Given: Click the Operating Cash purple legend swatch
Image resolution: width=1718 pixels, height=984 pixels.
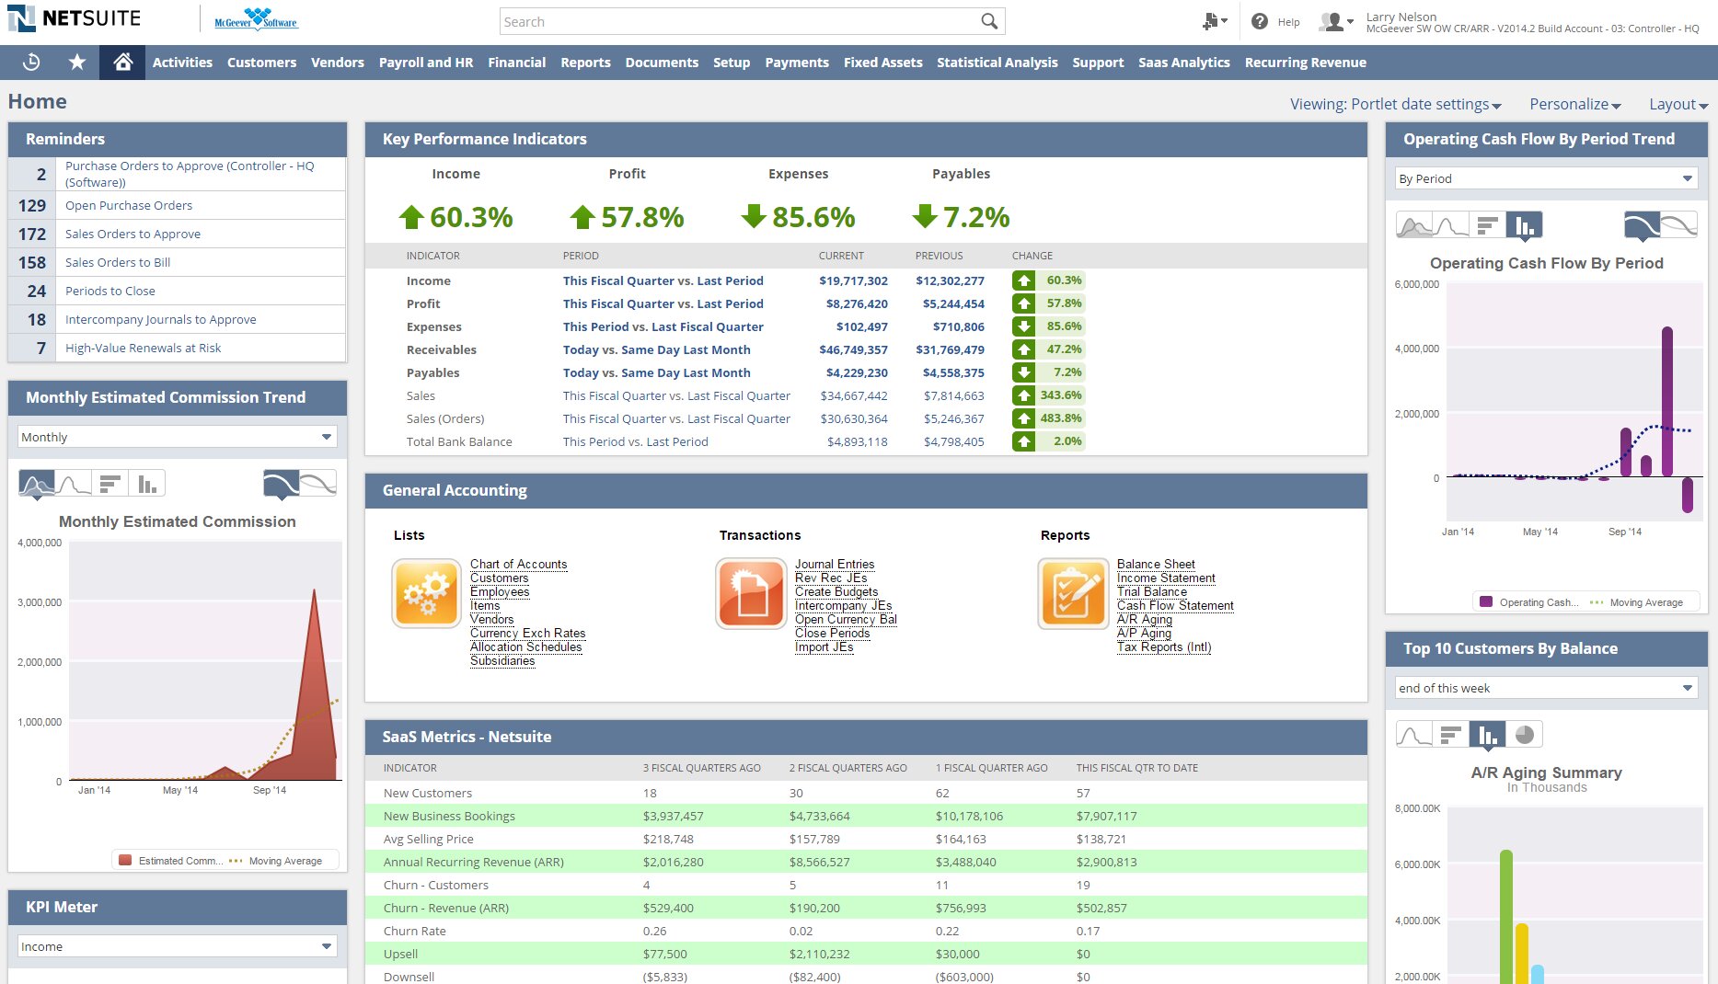Looking at the screenshot, I should pos(1485,602).
